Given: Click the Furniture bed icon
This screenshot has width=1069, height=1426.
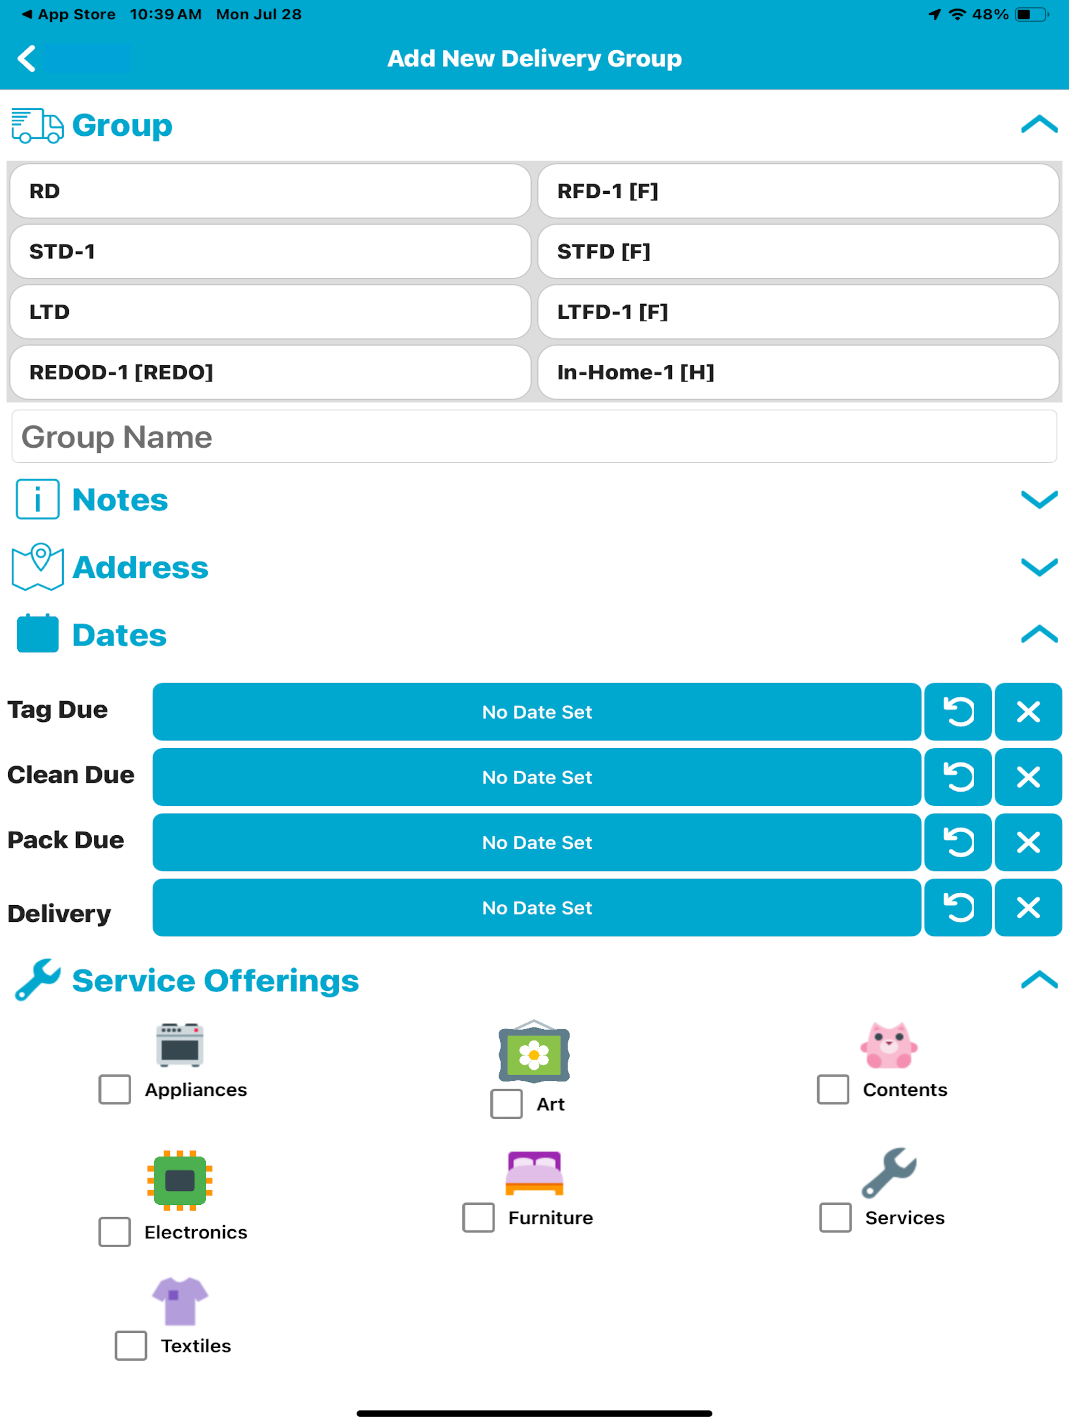Looking at the screenshot, I should click(x=534, y=1173).
